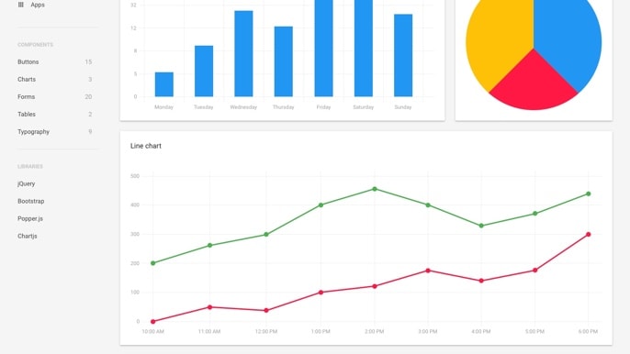The width and height of the screenshot is (630, 354).
Task: Open the Chartjs library link
Action: 28,236
